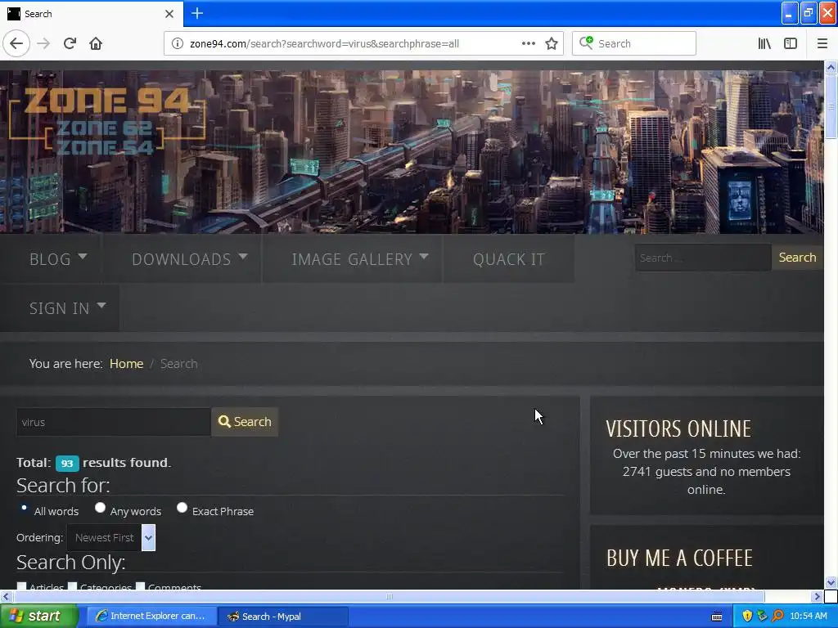This screenshot has width=838, height=628.
Task: Click the horizontal scrollbar left arrow
Action: pyautogui.click(x=6, y=596)
